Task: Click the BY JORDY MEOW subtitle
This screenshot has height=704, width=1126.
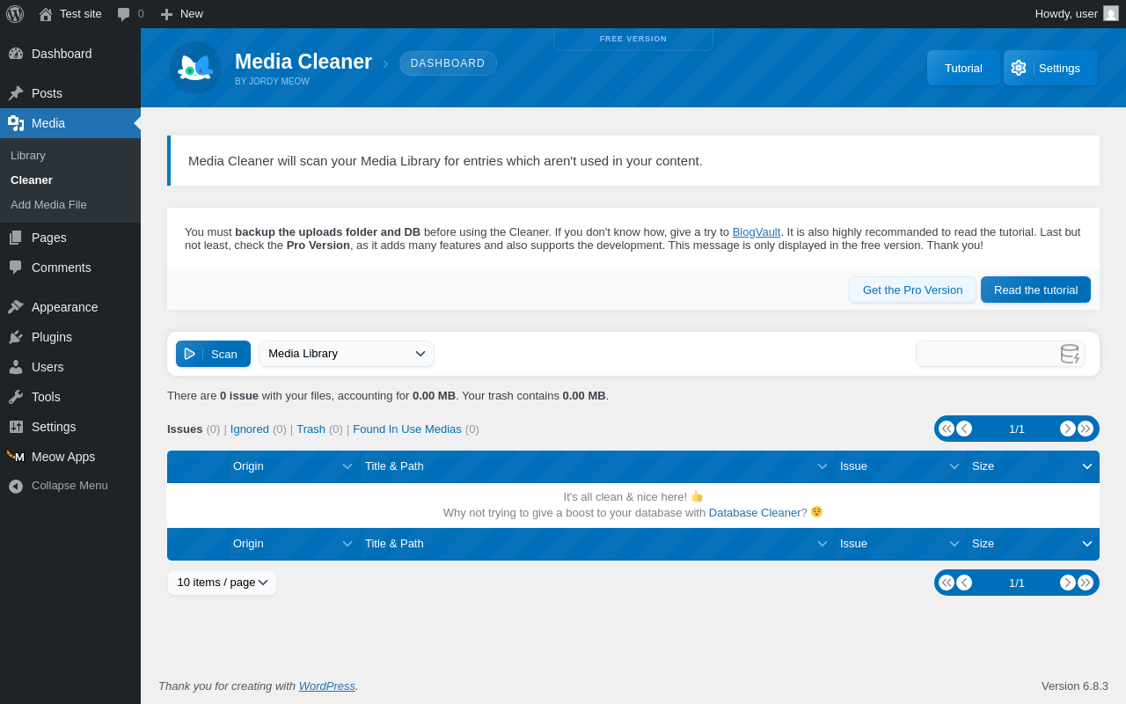Action: click(272, 82)
